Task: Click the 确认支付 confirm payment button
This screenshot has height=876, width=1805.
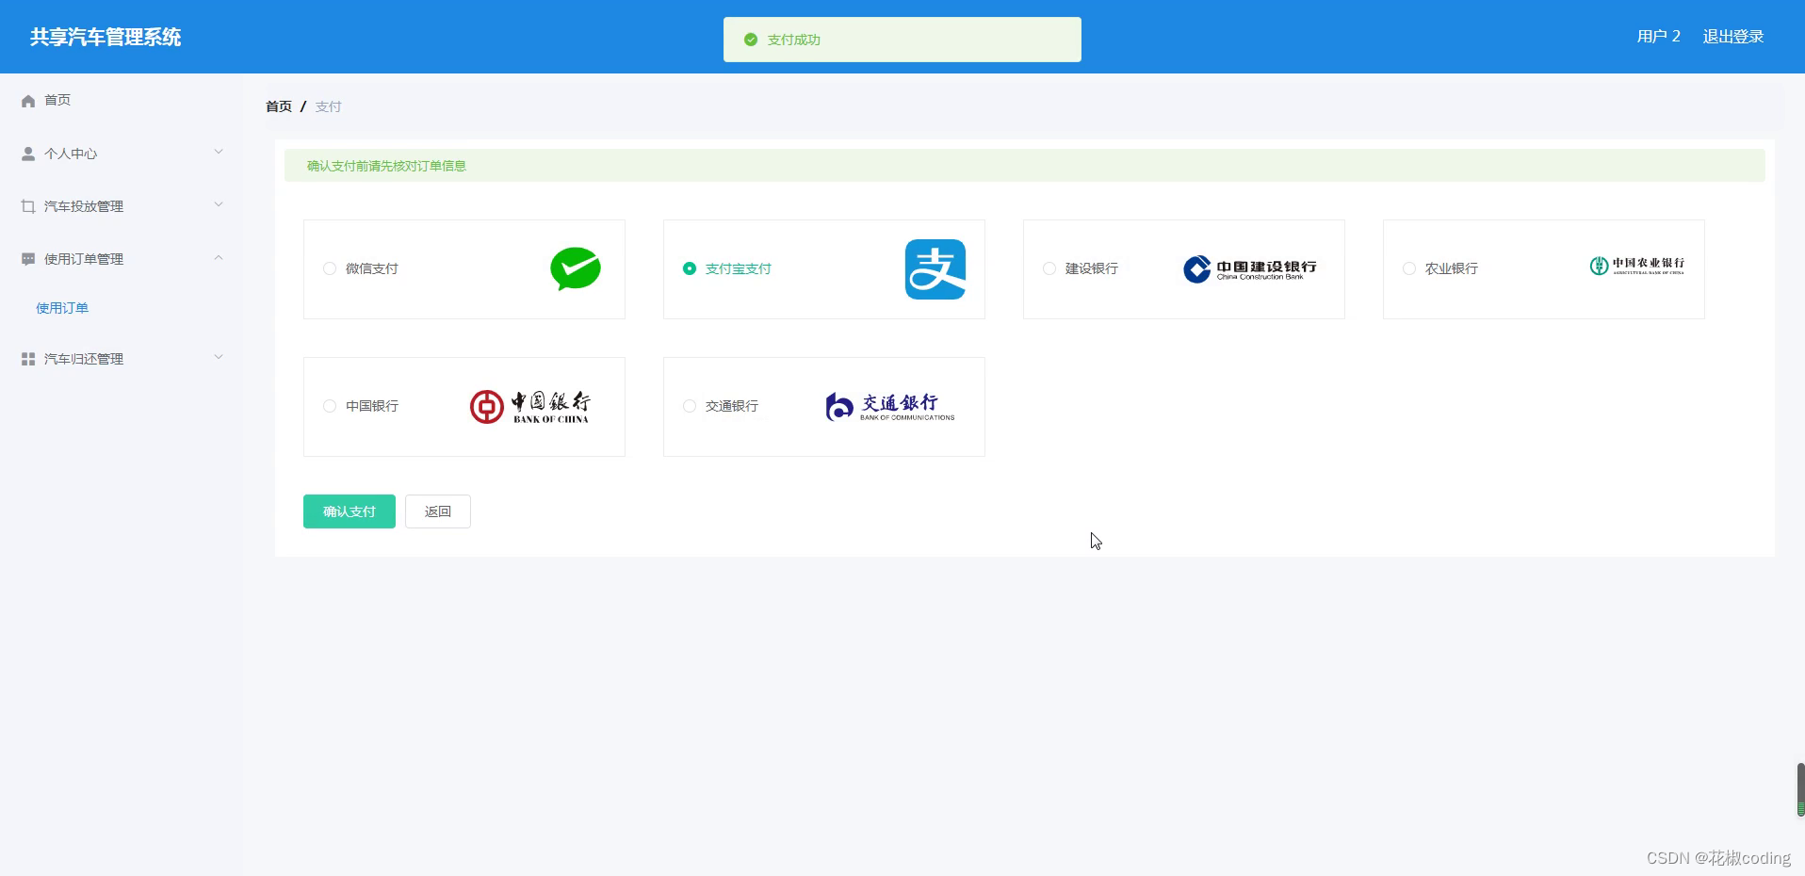Action: (349, 511)
